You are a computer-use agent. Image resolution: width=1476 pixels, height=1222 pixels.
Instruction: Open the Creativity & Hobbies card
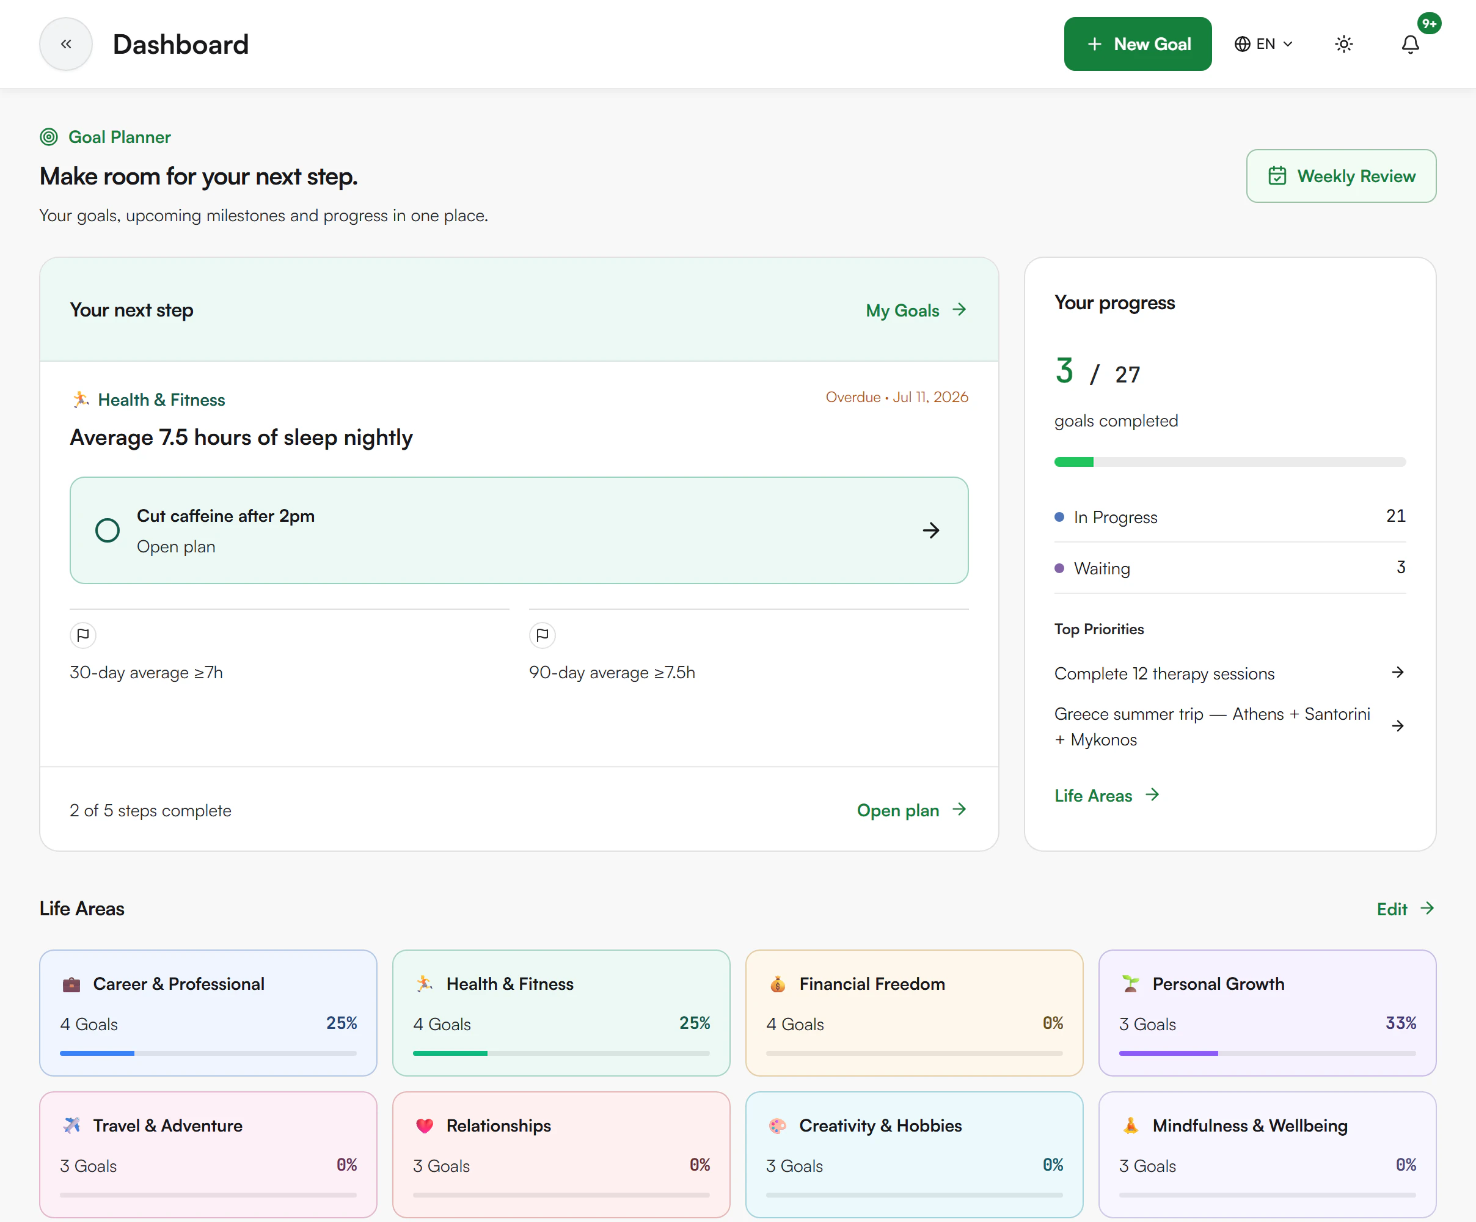tap(914, 1154)
